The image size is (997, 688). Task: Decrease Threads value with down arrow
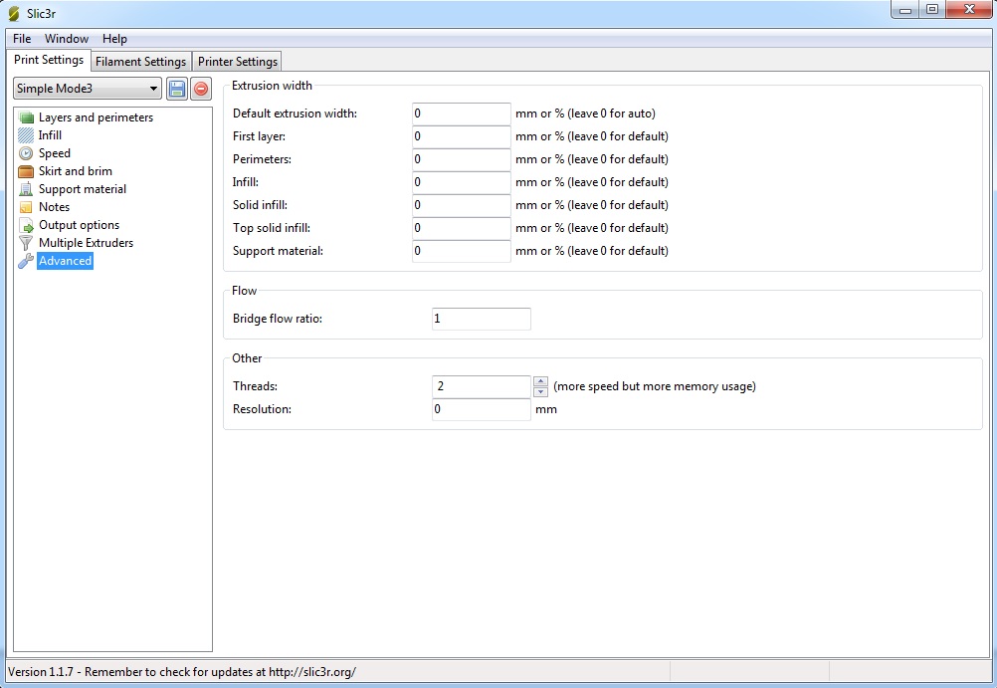point(540,392)
